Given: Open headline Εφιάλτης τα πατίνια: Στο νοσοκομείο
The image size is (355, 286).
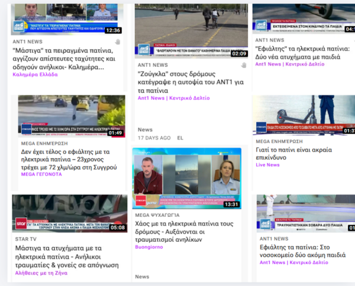Looking at the screenshot, I should pyautogui.click(x=302, y=251).
